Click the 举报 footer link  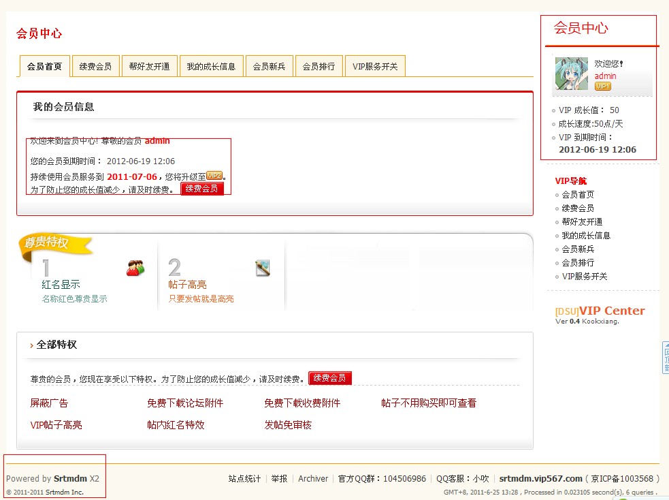(x=280, y=479)
